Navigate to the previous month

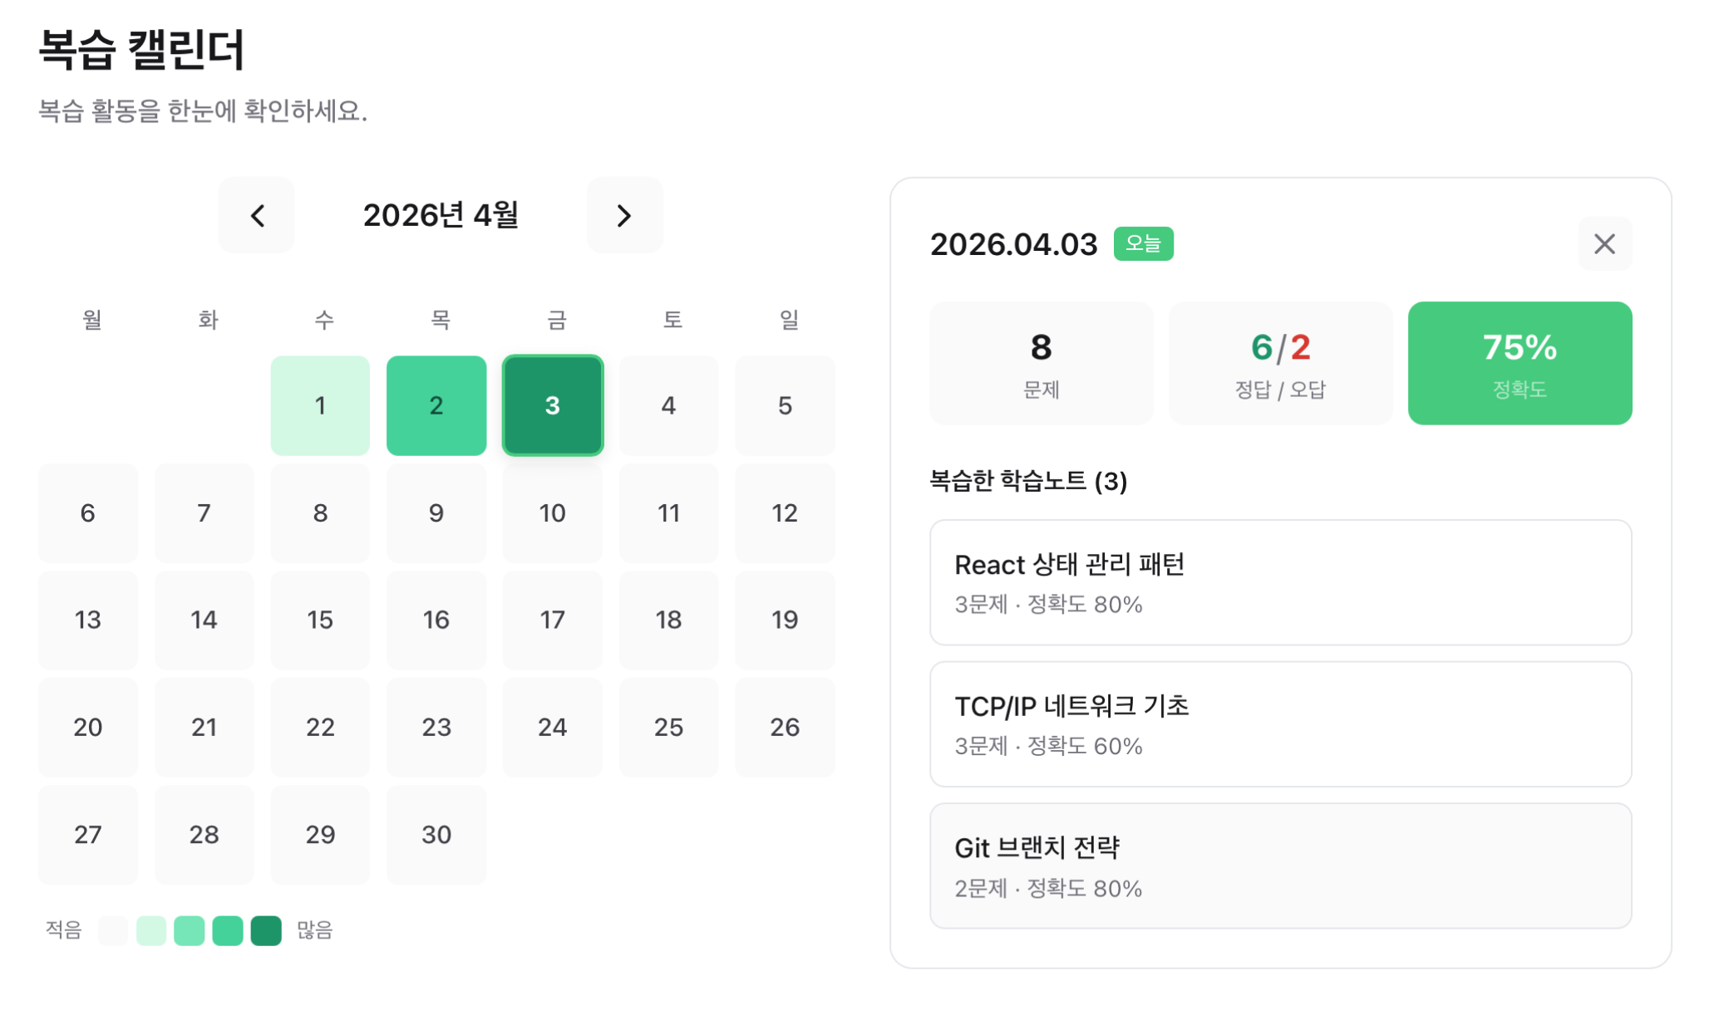256,215
